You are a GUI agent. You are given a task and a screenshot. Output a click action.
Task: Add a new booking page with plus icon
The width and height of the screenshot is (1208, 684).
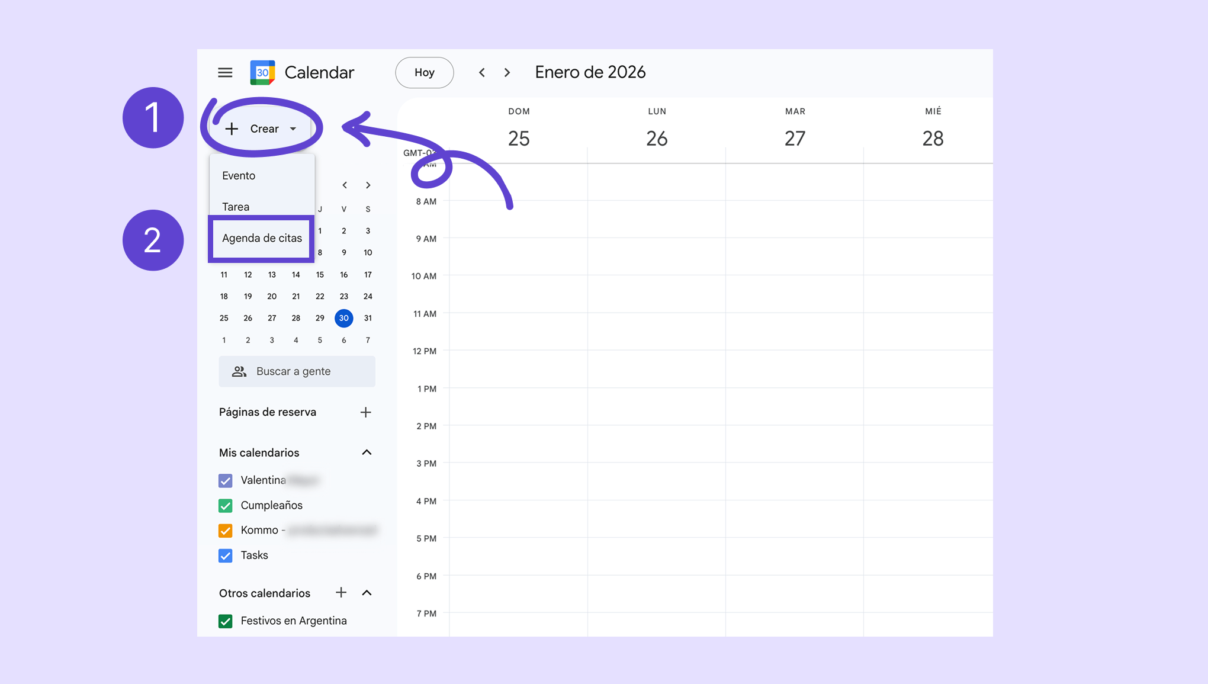[365, 412]
